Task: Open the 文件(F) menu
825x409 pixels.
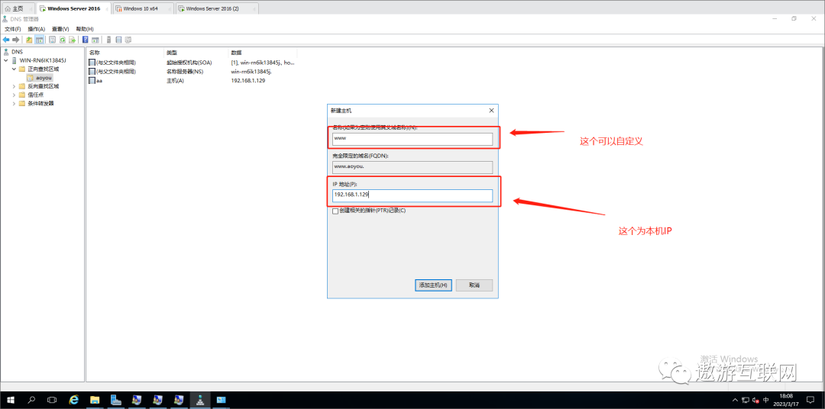Action: click(x=13, y=29)
